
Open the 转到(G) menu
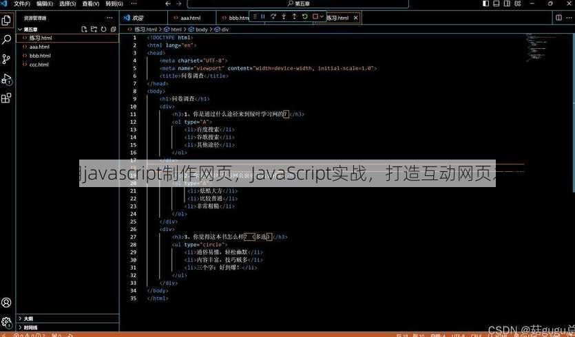(114, 3)
